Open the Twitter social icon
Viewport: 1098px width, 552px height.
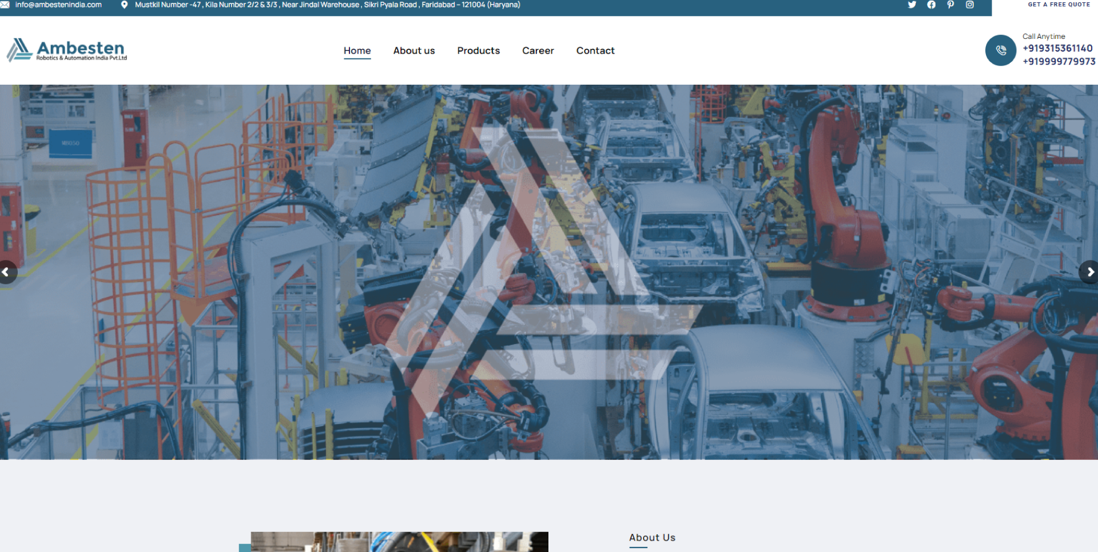pyautogui.click(x=912, y=5)
